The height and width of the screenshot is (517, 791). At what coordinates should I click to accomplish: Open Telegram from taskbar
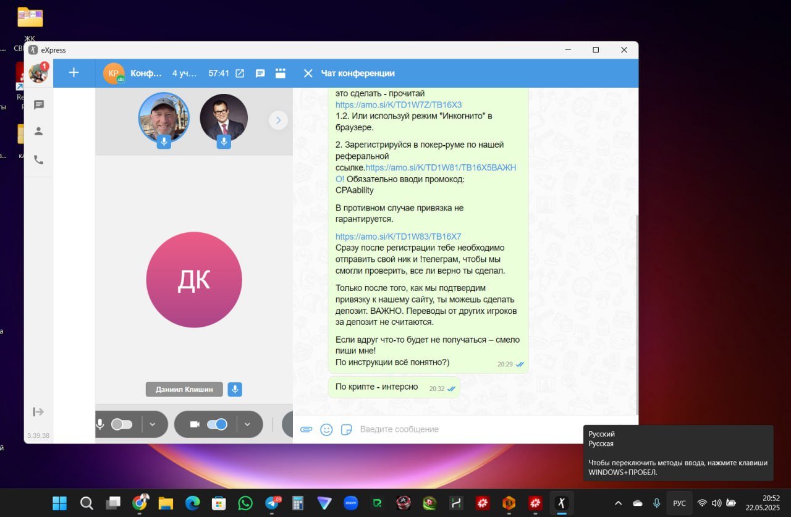pyautogui.click(x=272, y=503)
